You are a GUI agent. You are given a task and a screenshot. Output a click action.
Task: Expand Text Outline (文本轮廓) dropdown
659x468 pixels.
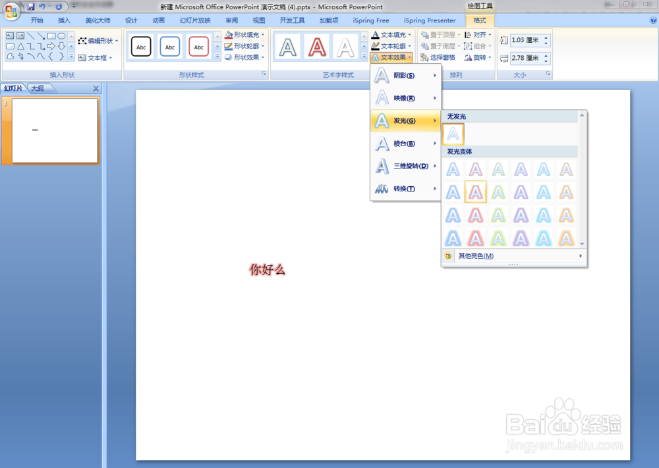point(391,46)
